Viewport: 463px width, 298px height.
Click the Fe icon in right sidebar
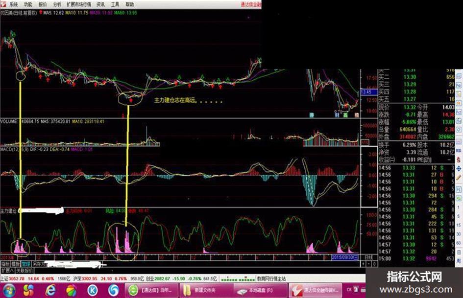click(x=459, y=85)
